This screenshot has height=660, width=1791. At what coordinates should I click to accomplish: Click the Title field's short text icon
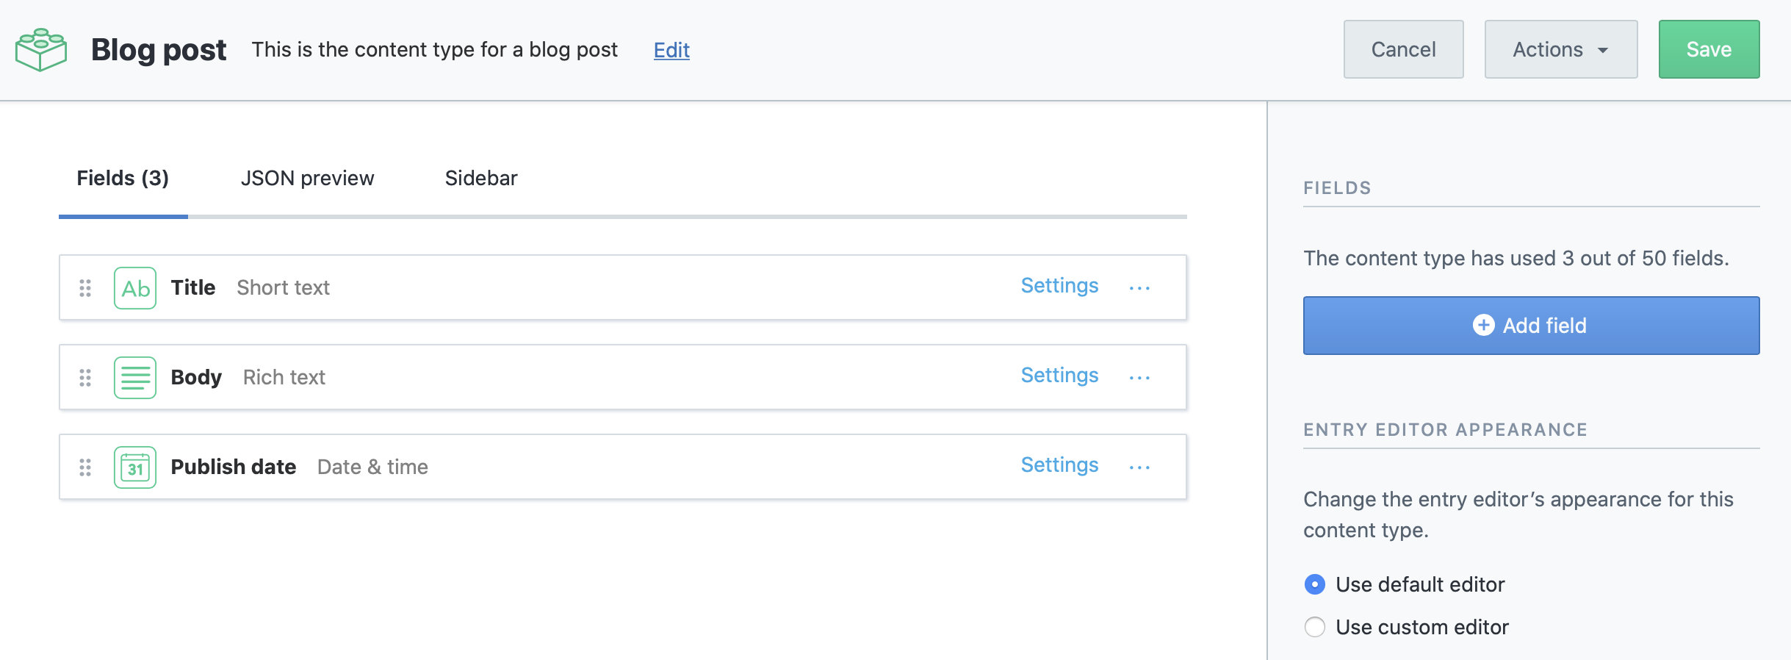click(135, 288)
